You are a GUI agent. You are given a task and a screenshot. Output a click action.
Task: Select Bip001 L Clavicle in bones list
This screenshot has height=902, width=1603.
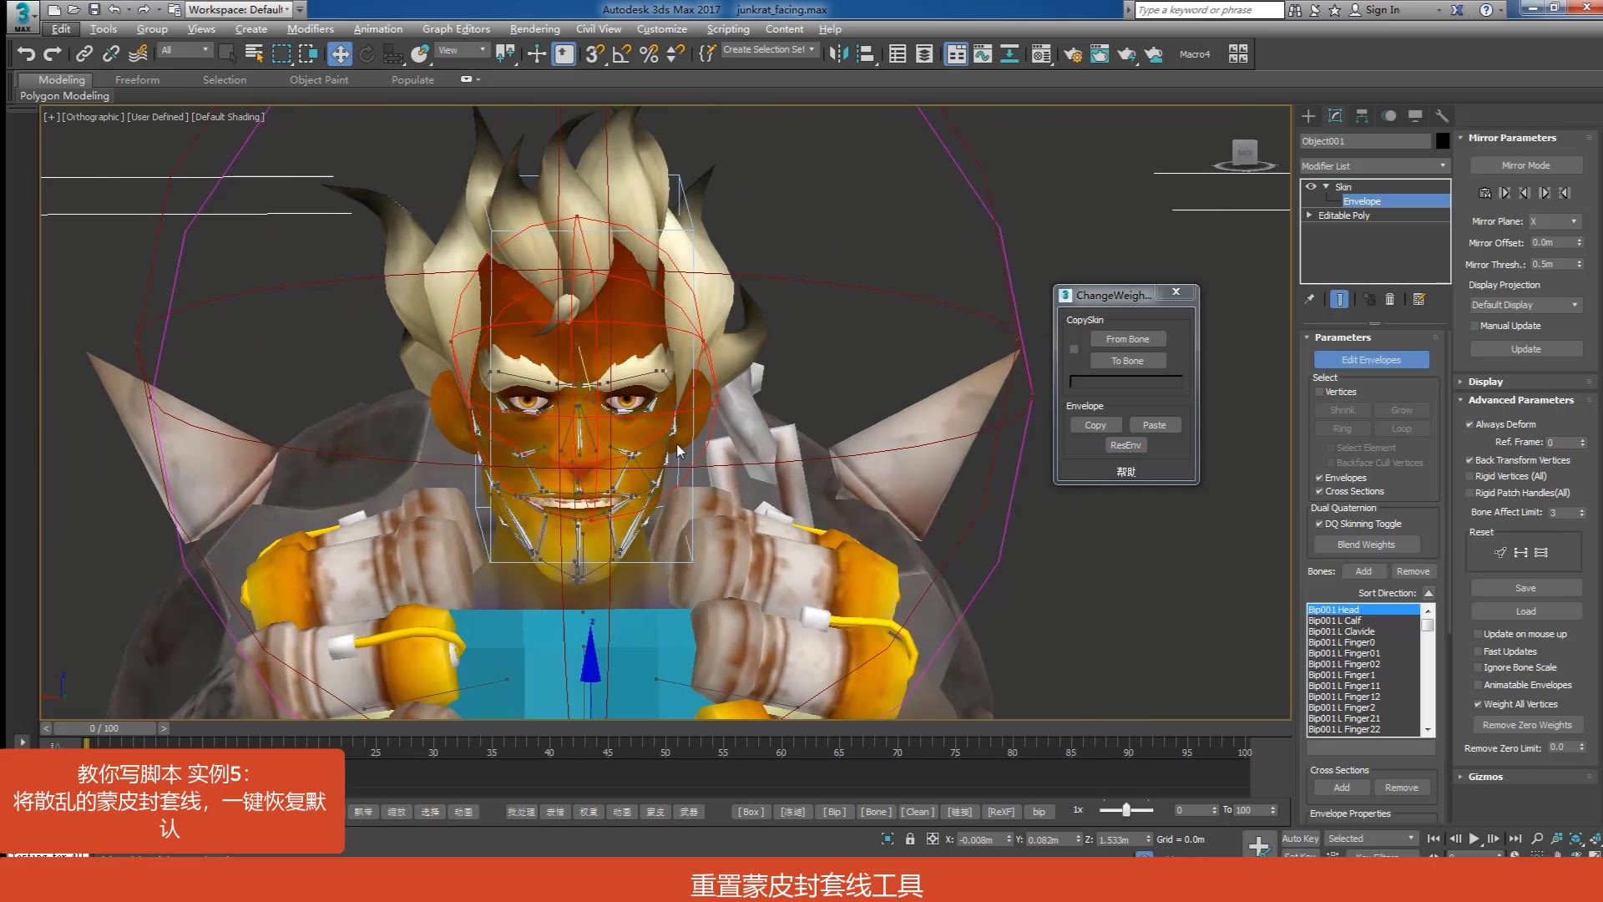click(1341, 631)
